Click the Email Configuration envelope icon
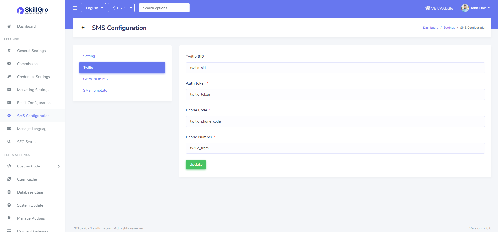The width and height of the screenshot is (498, 232). 9,103
